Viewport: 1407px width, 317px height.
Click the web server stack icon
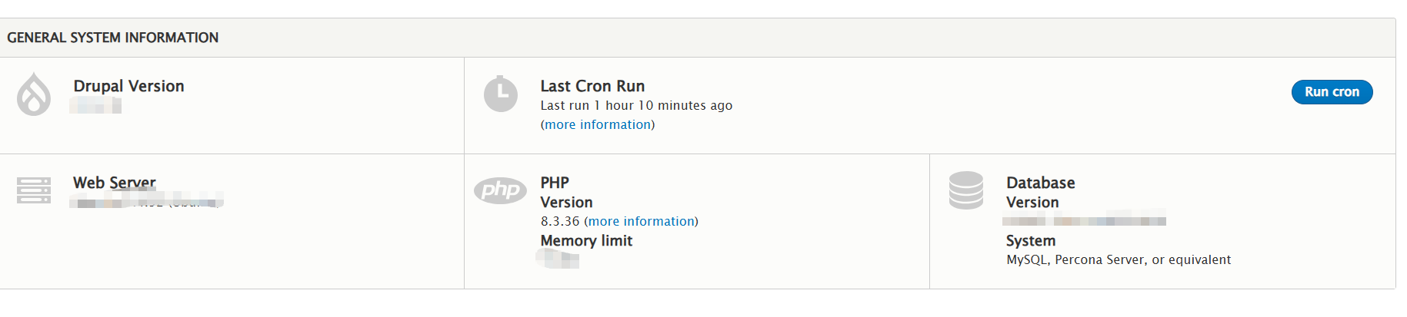coord(34,190)
